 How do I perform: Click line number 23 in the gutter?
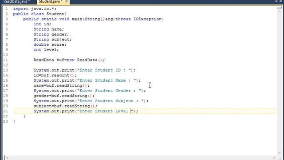[5, 121]
